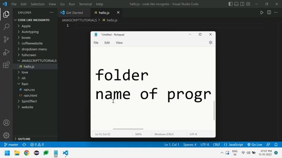Toggle the primary side bar layout icon
Screen dimensions: 282x158
pyautogui.click(x=230, y=4)
